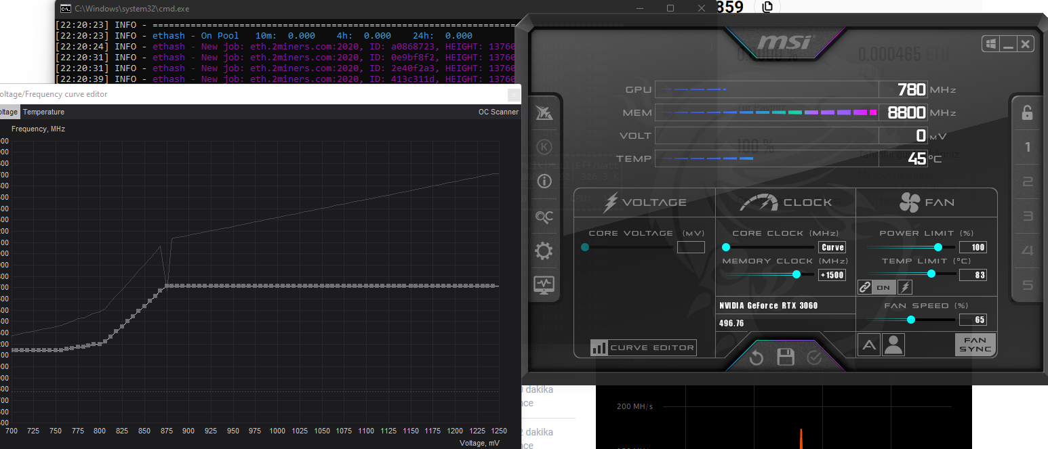Click the MSI logo at Afterburner top
1048x449 pixels.
point(784,43)
